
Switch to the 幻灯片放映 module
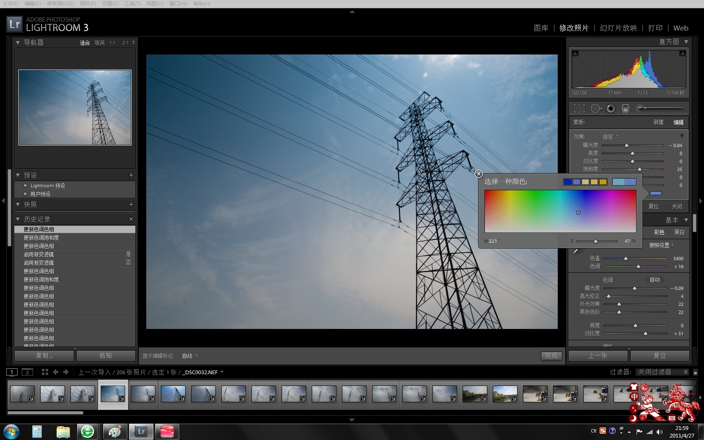tap(618, 28)
